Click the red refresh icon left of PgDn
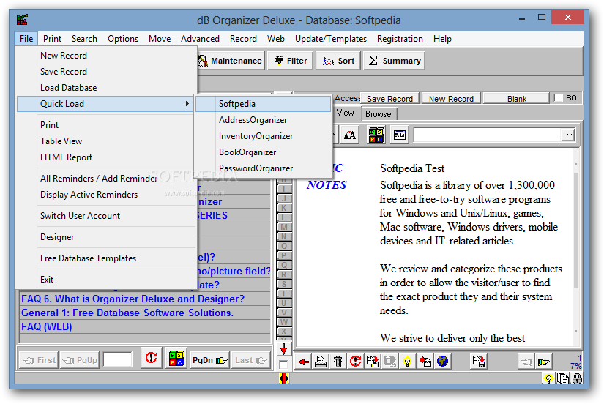 (x=151, y=359)
